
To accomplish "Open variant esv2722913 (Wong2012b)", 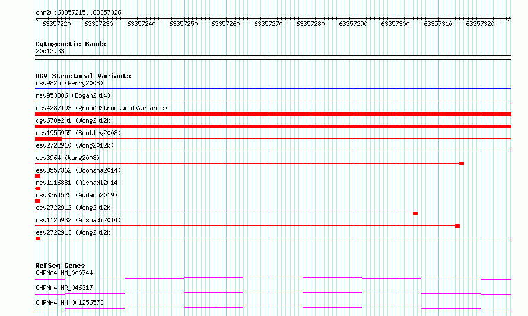I will (x=75, y=232).
